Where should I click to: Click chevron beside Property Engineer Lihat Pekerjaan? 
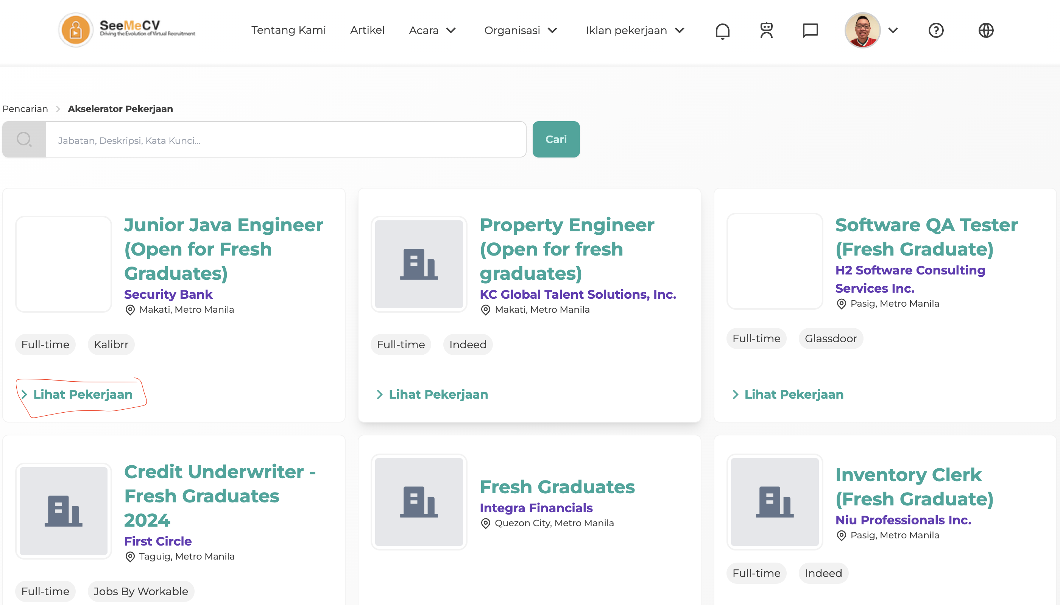coord(379,394)
